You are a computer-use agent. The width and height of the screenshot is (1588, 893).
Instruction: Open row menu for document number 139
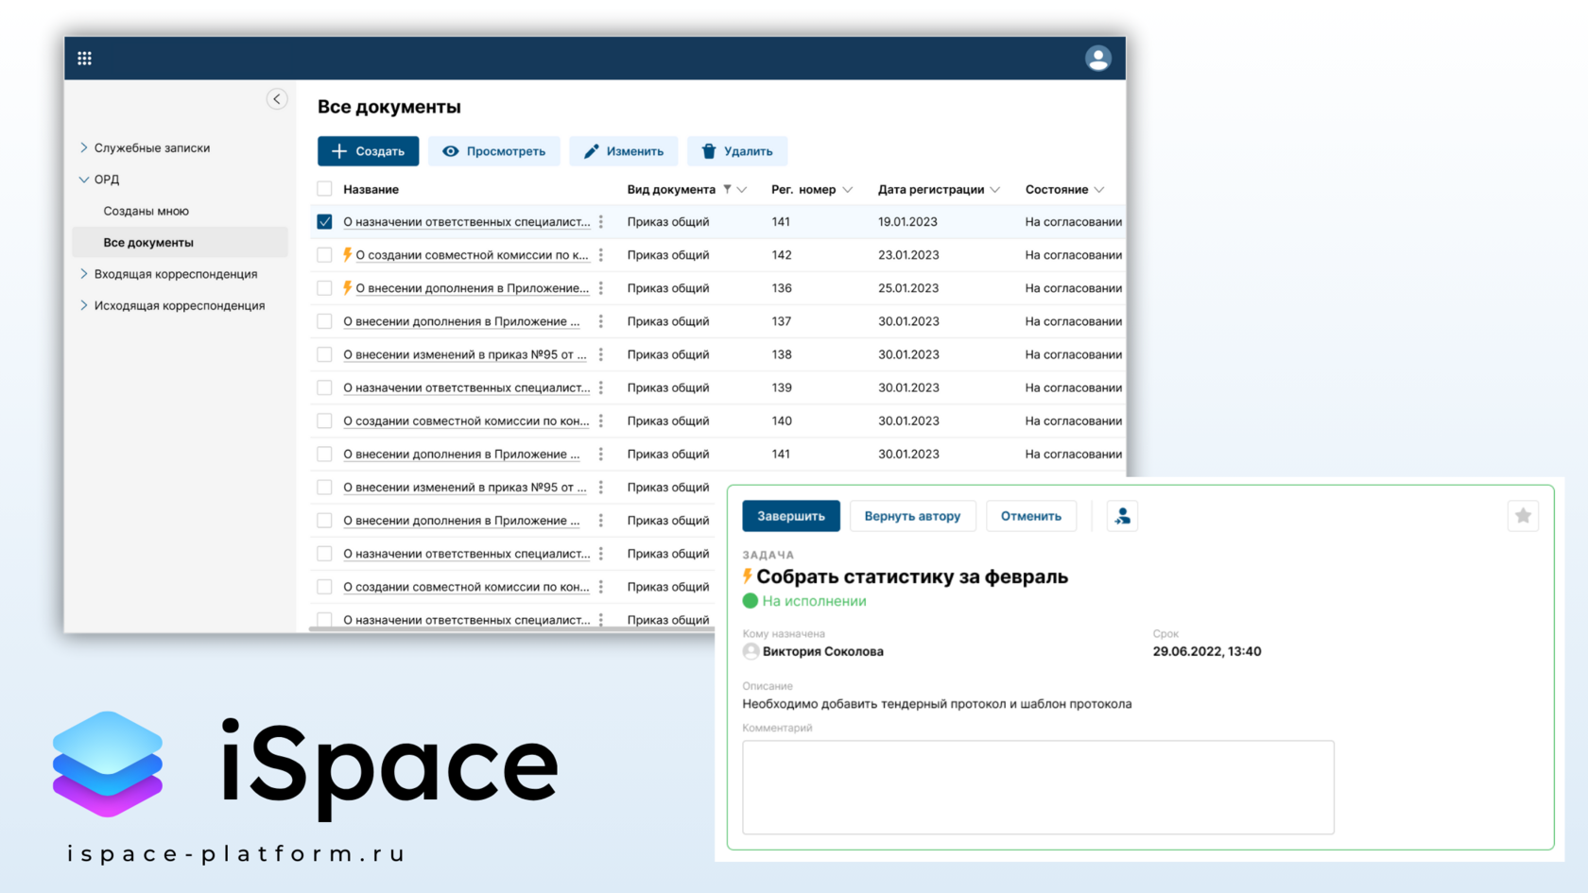click(601, 387)
